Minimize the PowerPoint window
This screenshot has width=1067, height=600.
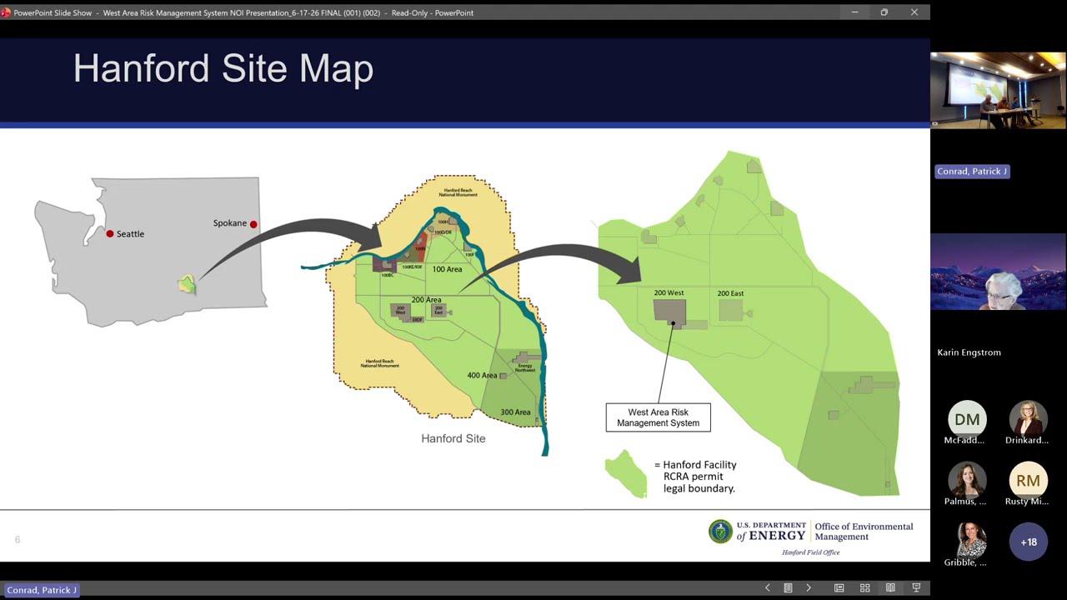pyautogui.click(x=854, y=12)
